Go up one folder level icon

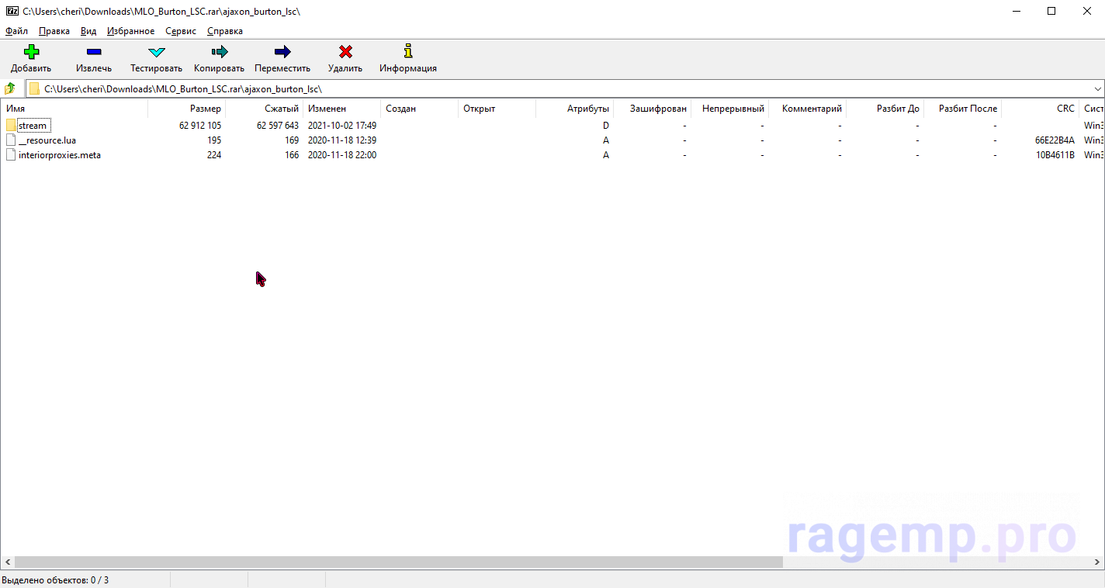[10, 88]
